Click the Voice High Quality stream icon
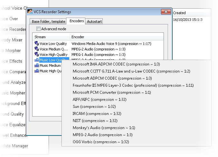 pyautogui.click(x=37, y=54)
